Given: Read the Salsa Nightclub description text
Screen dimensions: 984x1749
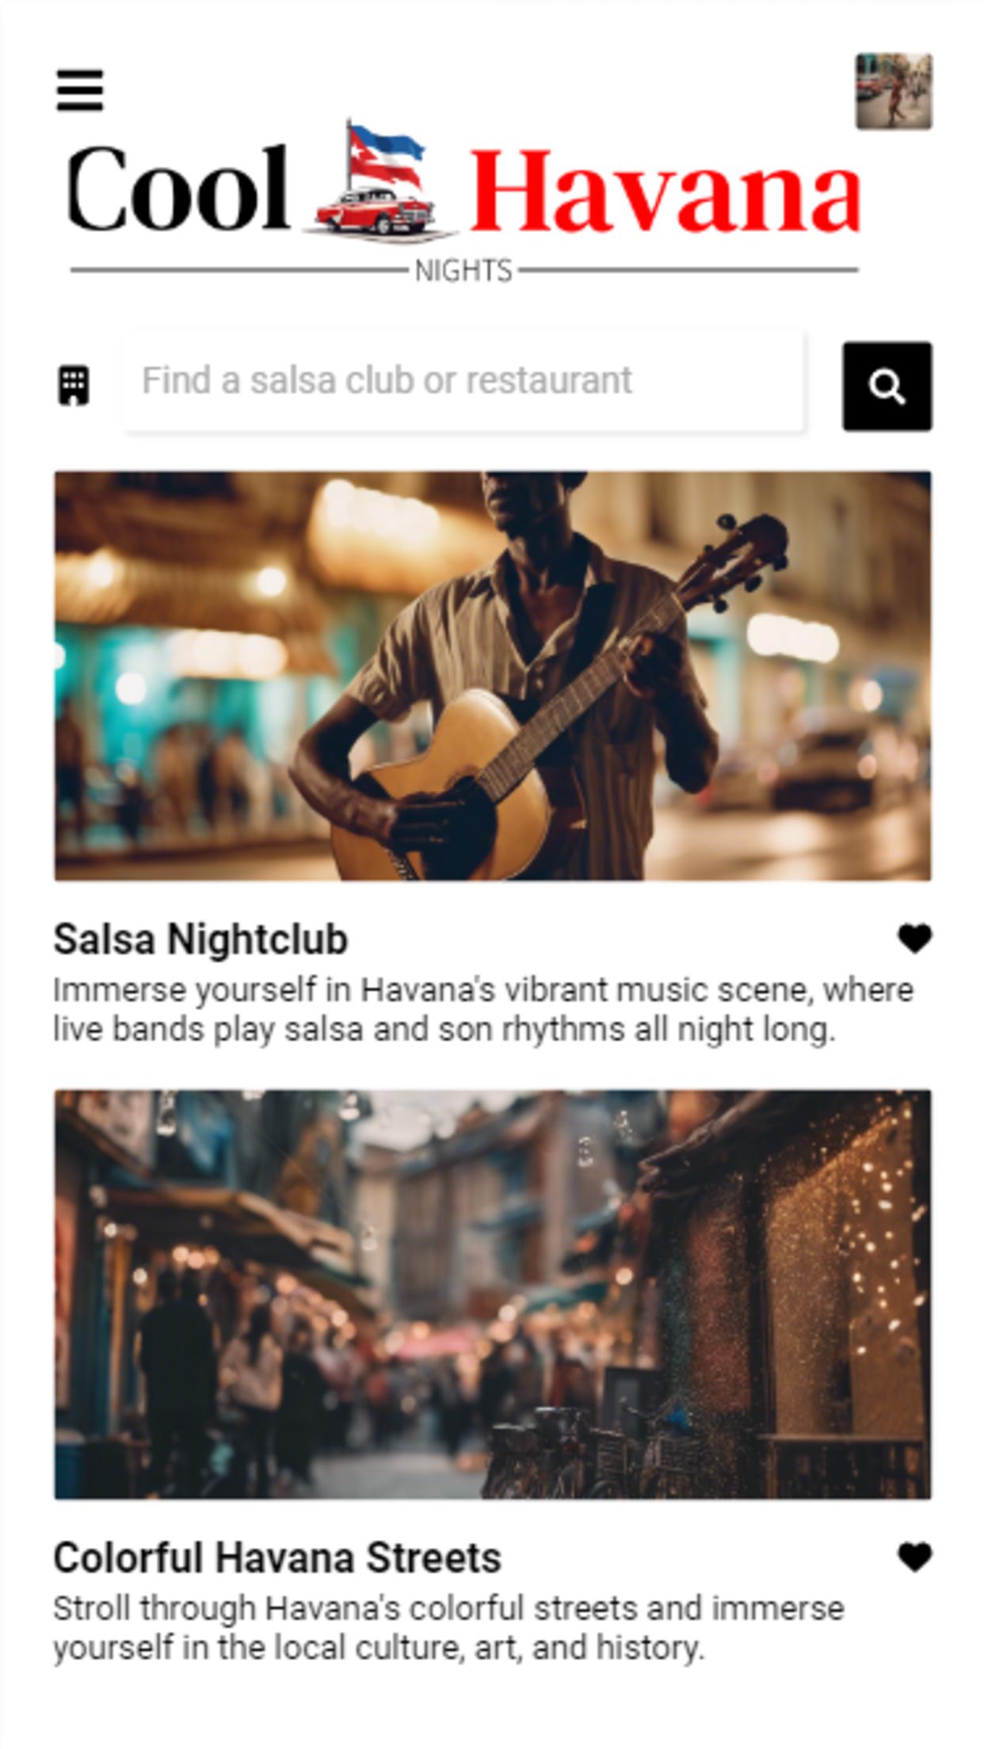Looking at the screenshot, I should pyautogui.click(x=483, y=1010).
